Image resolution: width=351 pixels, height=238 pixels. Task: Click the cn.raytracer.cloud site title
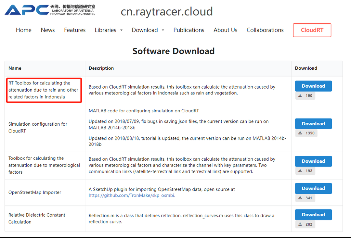167,12
